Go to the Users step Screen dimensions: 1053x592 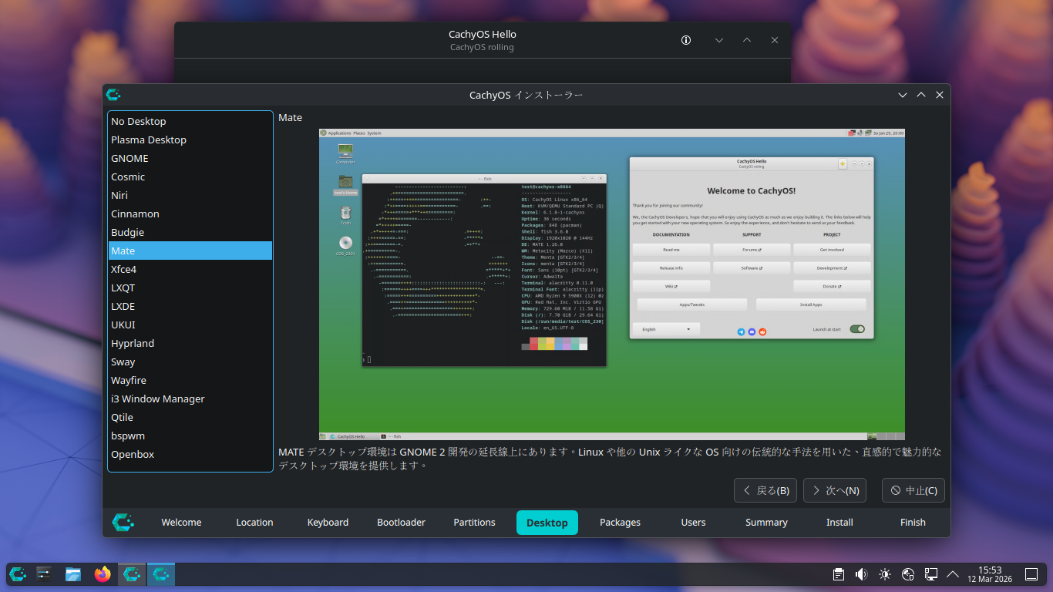tap(693, 523)
